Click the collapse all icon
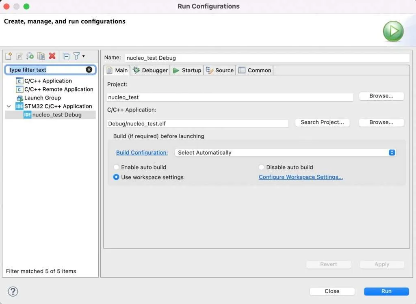 [66, 56]
